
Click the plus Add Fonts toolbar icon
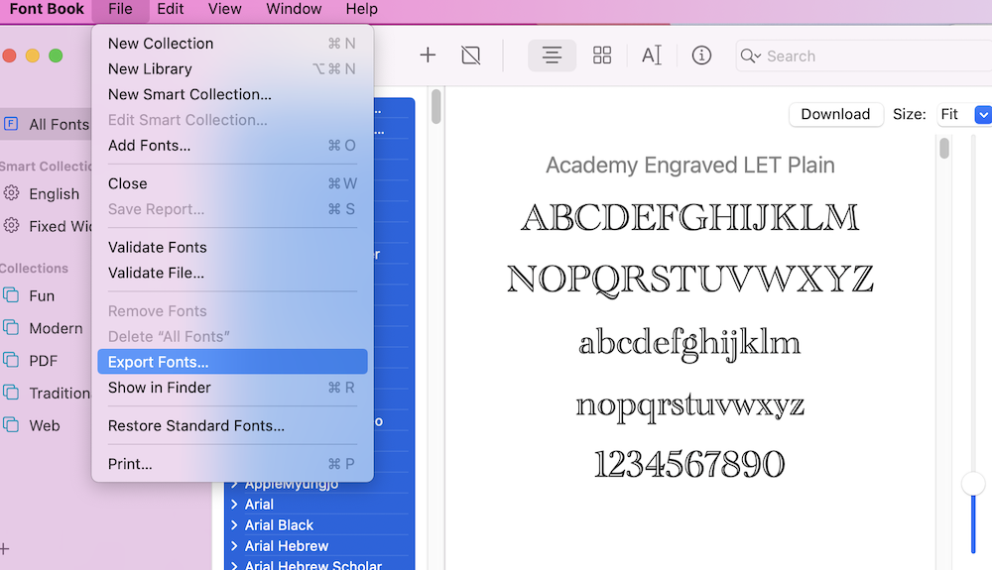(x=428, y=56)
